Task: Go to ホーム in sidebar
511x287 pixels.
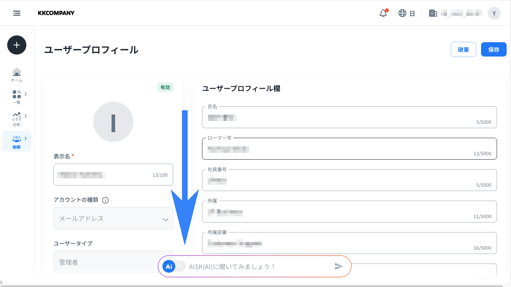Action: [17, 75]
